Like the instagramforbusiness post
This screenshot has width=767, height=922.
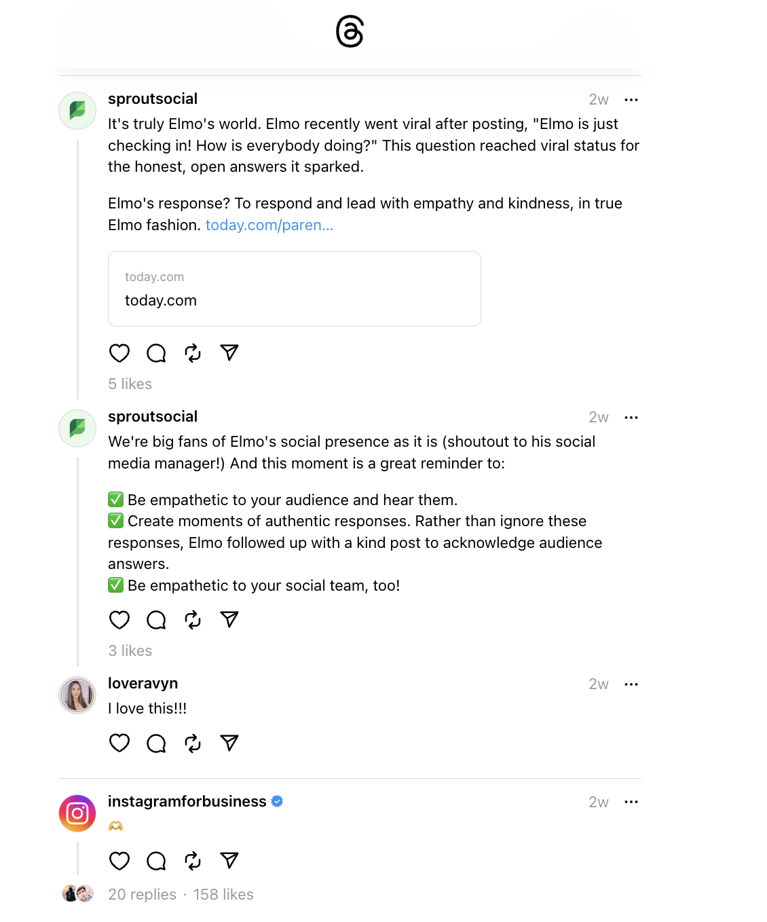pyautogui.click(x=119, y=861)
